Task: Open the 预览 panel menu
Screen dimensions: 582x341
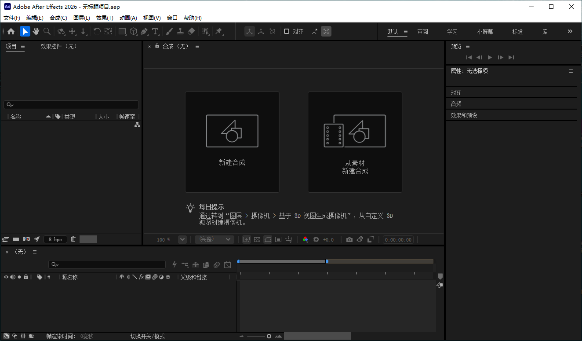Action: [468, 46]
